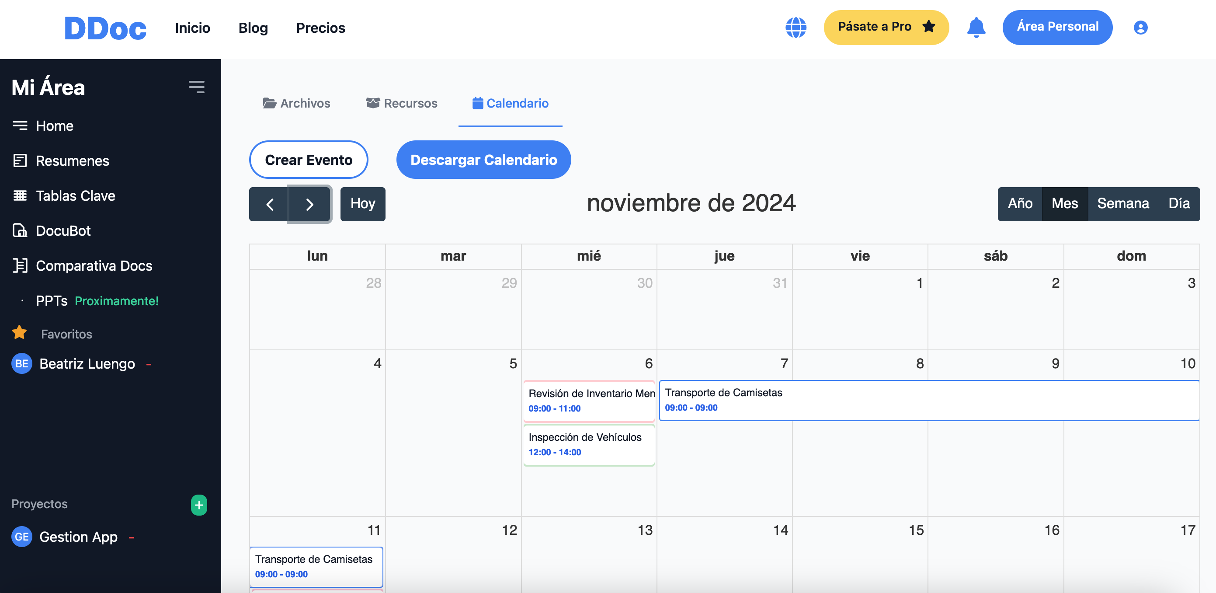Click the Descargar Calendario button
Screen dimensions: 1216x593
coord(483,160)
